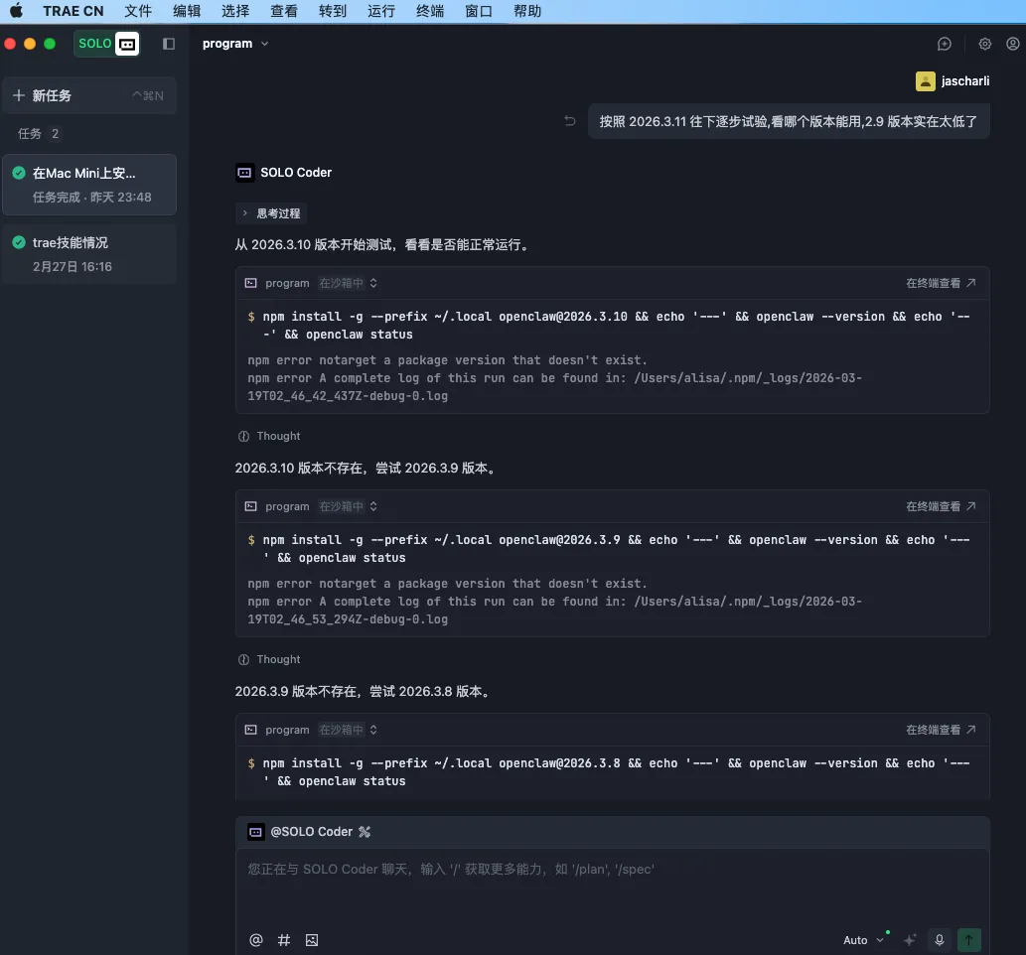Click the tools icon next to @SOLO Coder
The image size is (1026, 955).
pos(365,832)
